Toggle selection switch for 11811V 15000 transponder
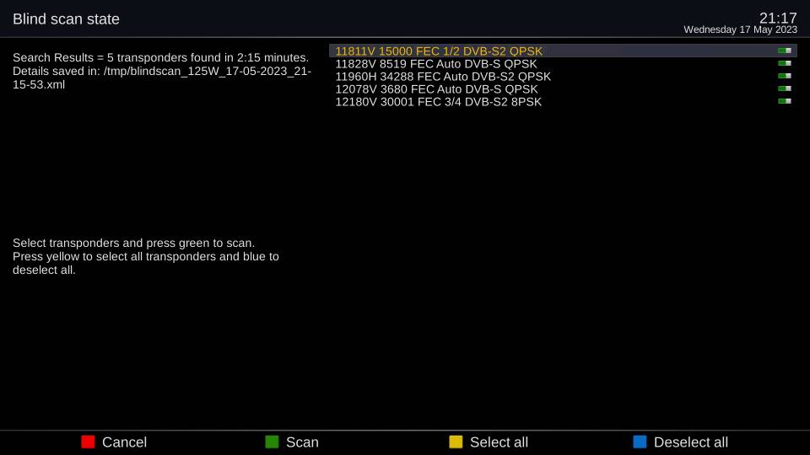 pyautogui.click(x=784, y=51)
